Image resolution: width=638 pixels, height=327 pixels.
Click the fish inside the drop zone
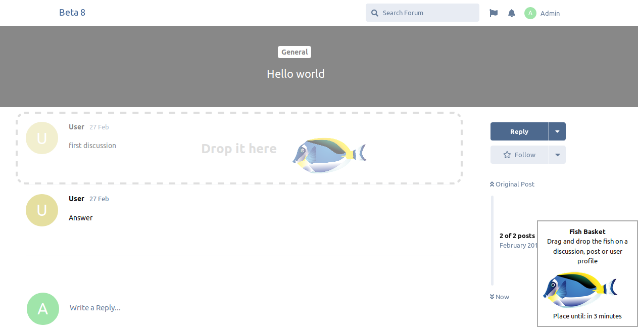click(329, 155)
